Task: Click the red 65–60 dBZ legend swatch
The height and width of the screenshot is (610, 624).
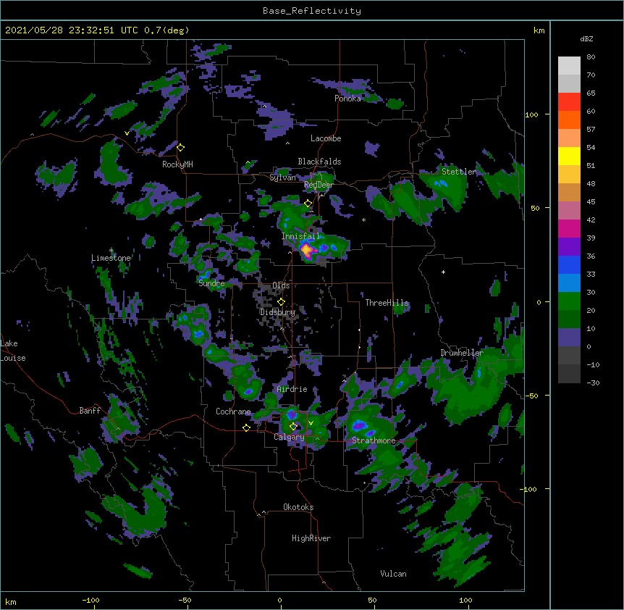Action: 569,102
